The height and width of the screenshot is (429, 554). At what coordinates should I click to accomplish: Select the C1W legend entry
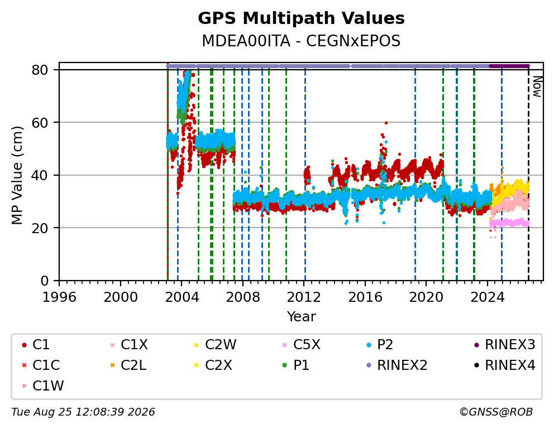click(x=43, y=386)
